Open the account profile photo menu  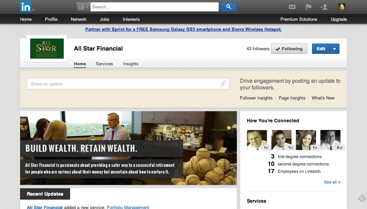tap(342, 7)
